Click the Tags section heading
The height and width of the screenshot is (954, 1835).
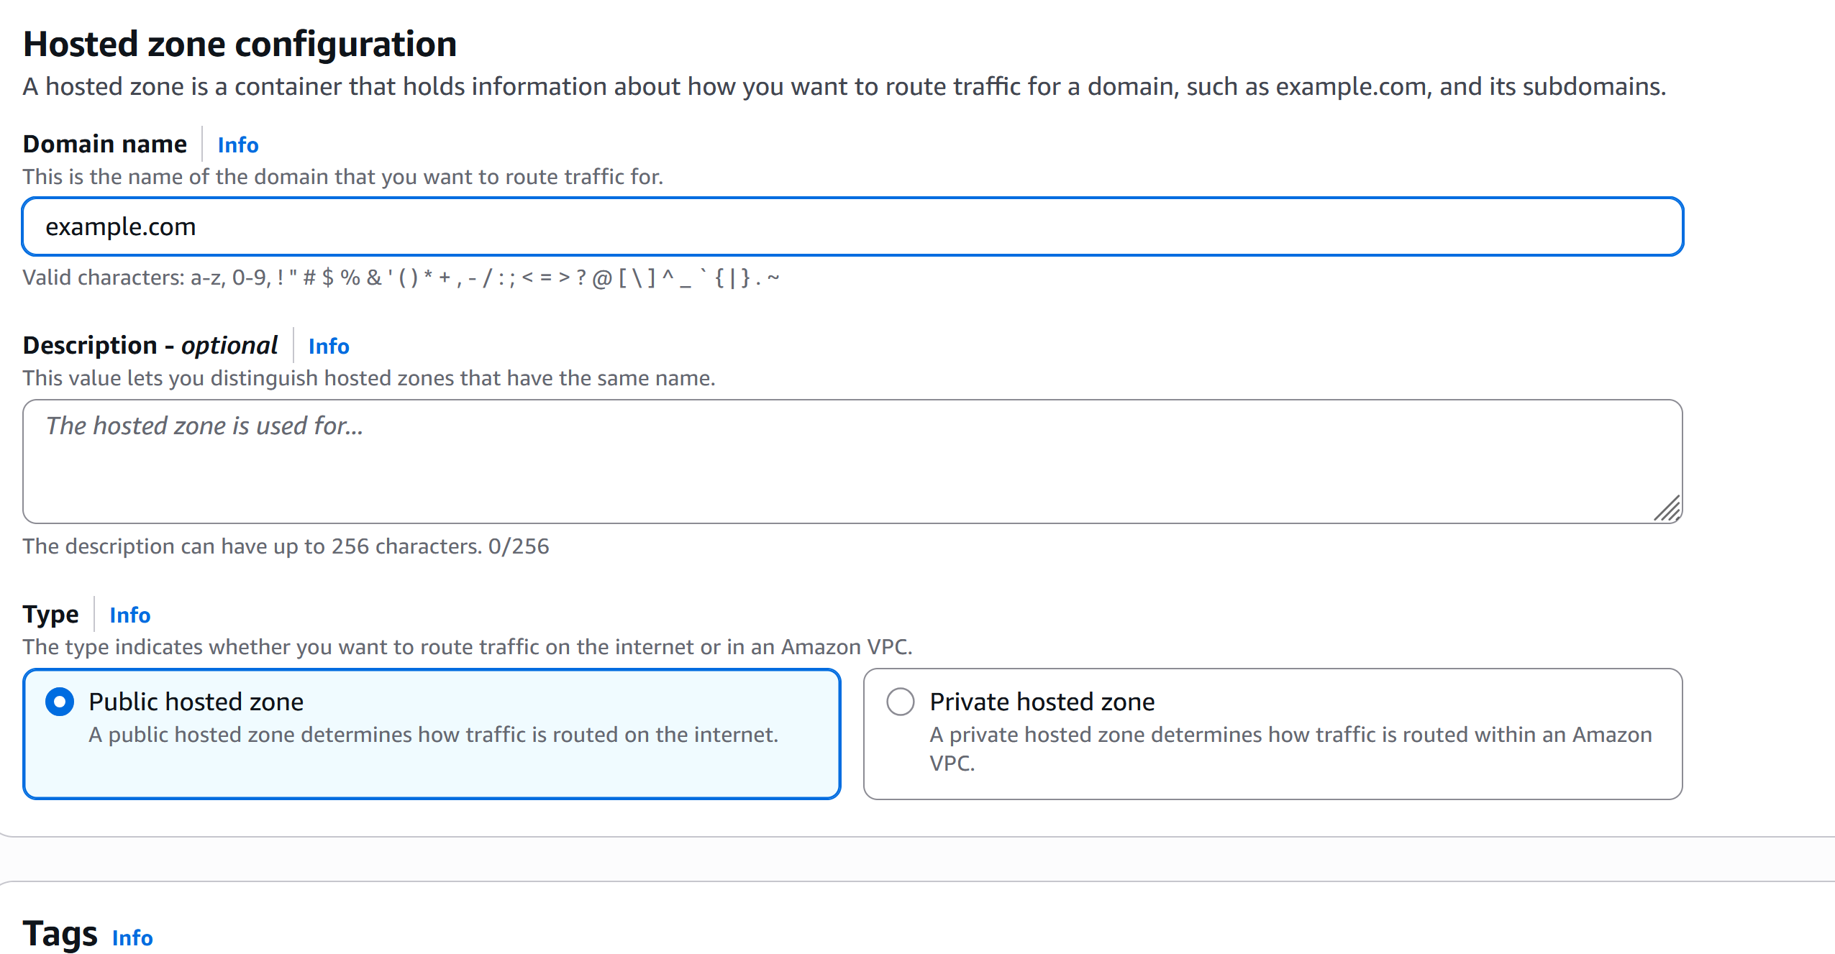60,934
